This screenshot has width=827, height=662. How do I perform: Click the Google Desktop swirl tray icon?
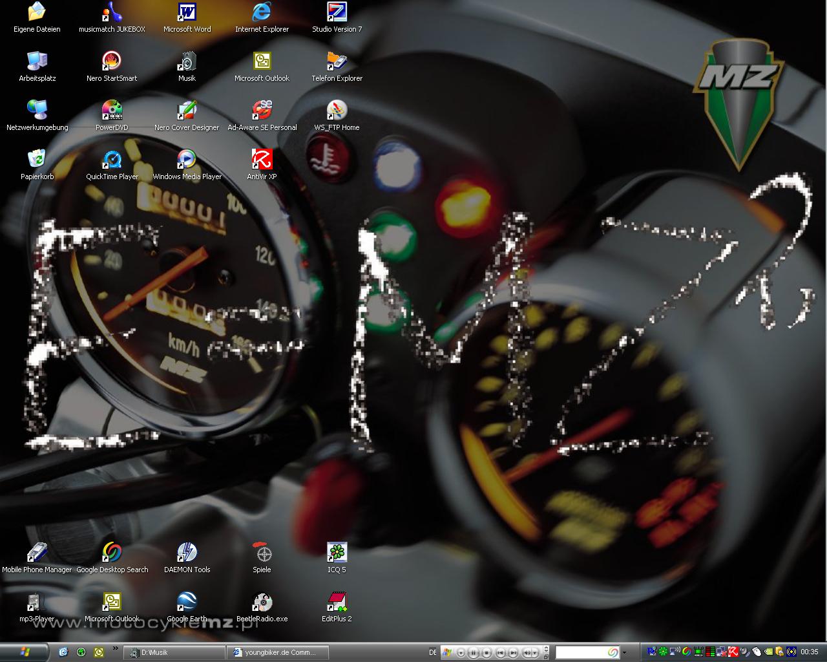coord(686,652)
